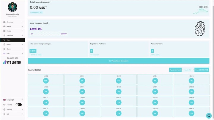Click the Investor1 profile avatar
The image size is (214, 120).
[x=12, y=7]
